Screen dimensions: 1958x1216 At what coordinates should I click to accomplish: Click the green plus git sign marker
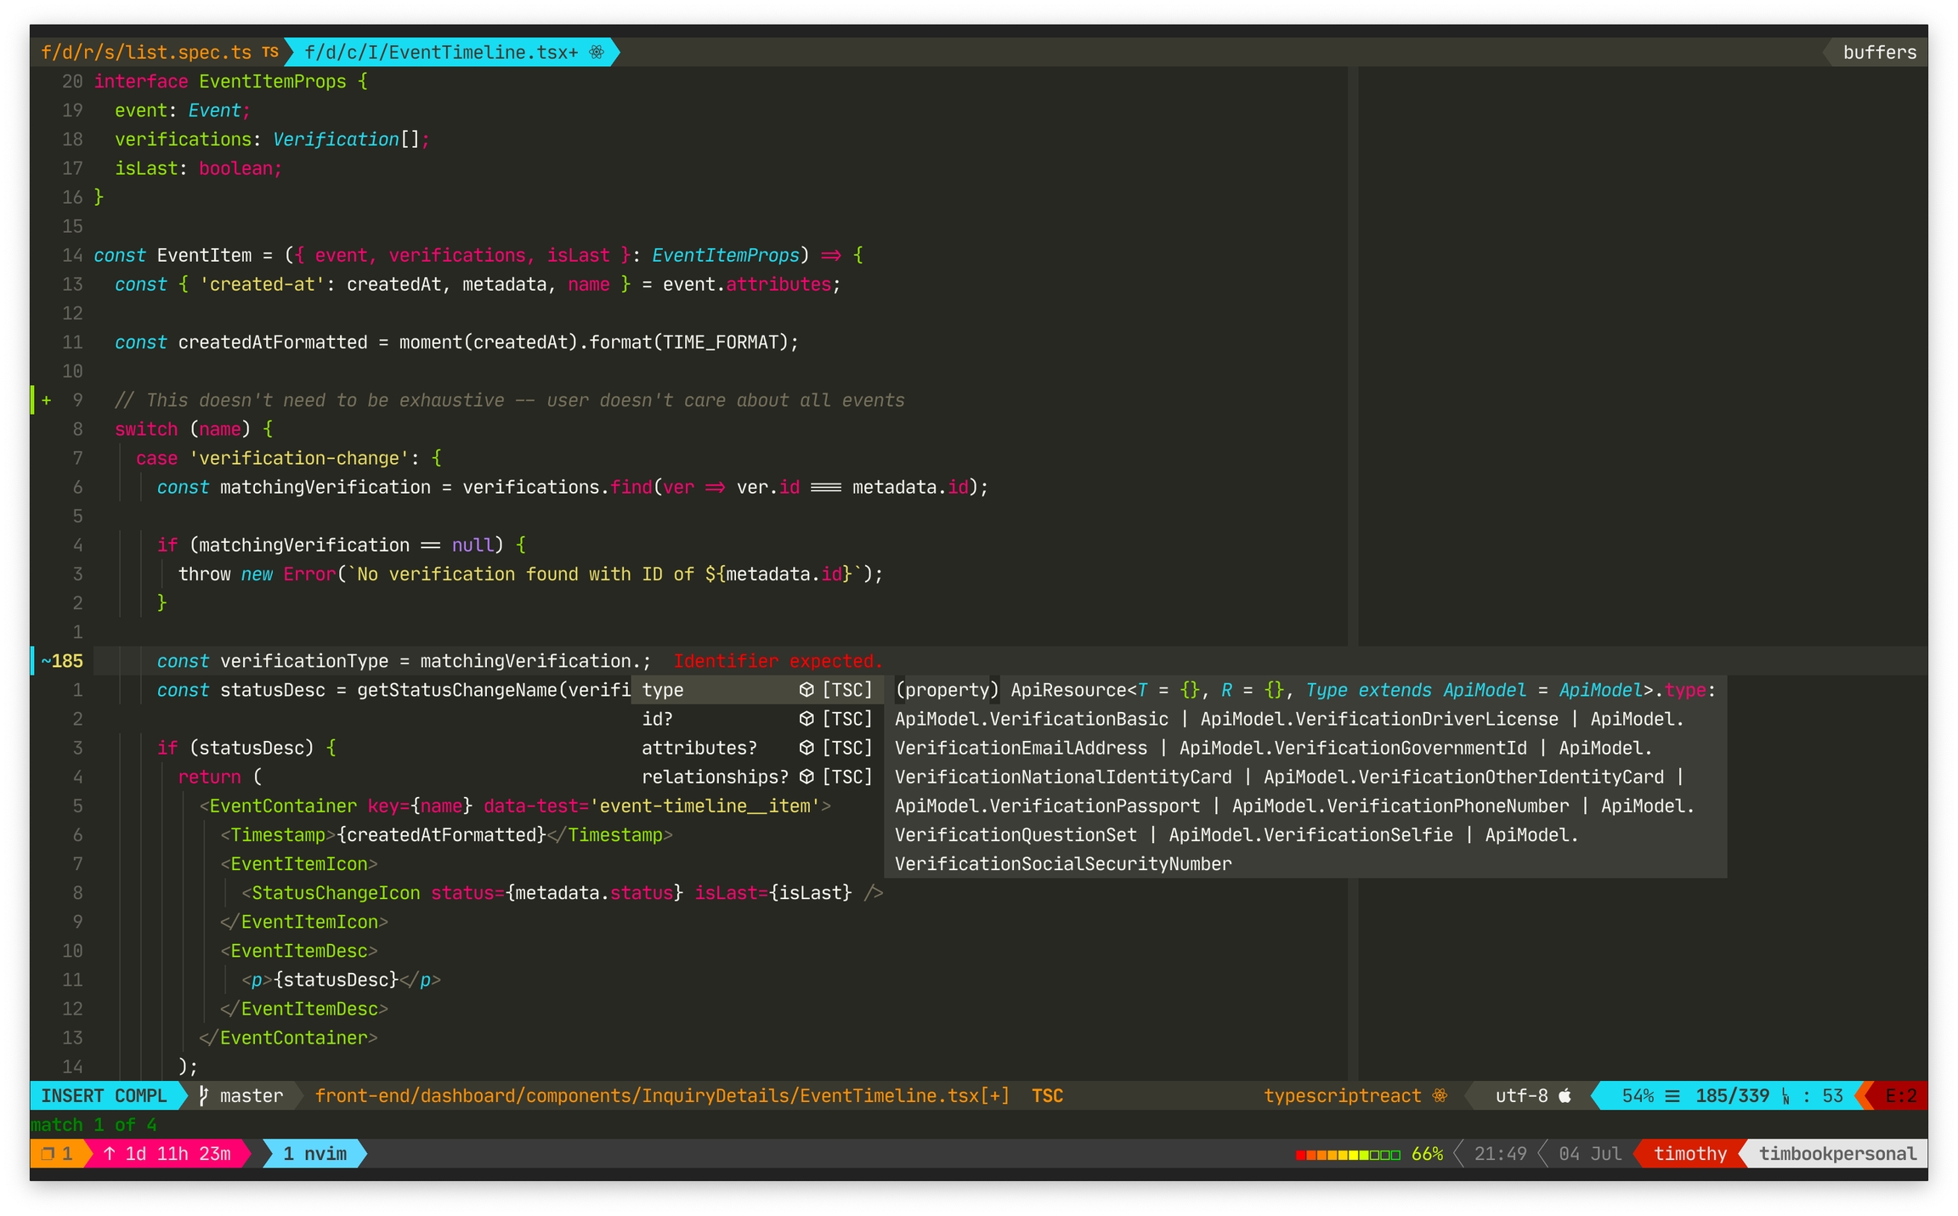46,400
